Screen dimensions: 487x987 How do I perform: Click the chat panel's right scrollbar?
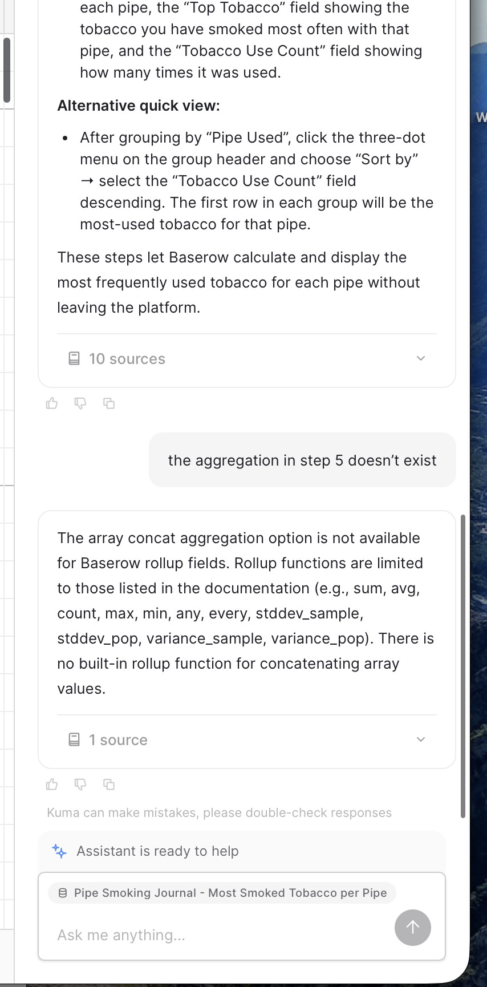coord(462,665)
